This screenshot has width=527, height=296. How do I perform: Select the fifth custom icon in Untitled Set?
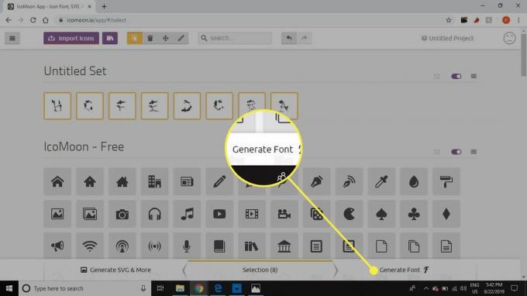[x=187, y=106]
